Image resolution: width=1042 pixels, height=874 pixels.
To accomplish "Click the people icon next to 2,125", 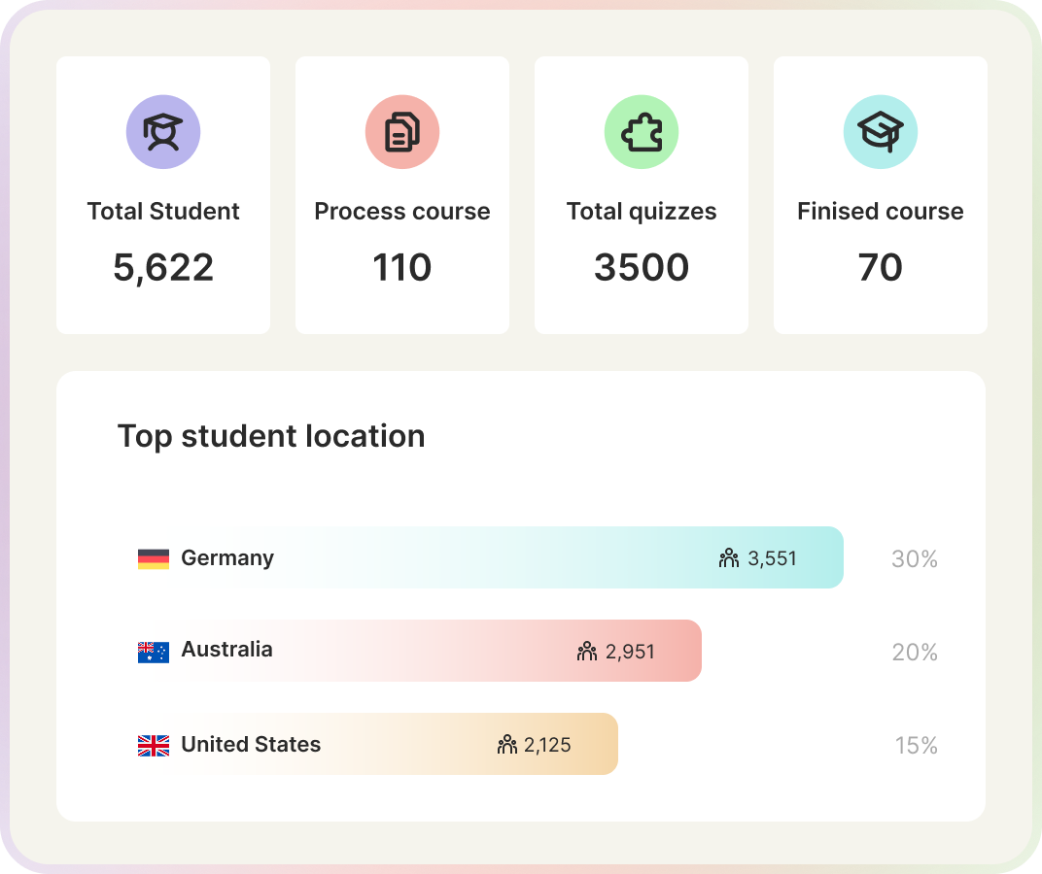I will [x=506, y=745].
